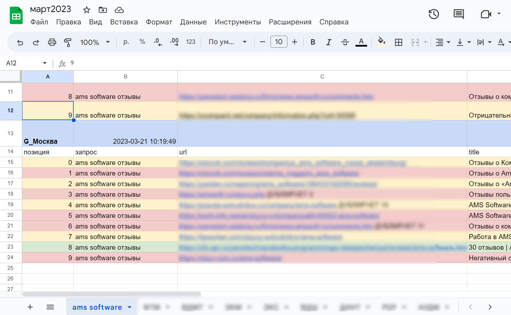Image resolution: width=511 pixels, height=315 pixels.
Task: Click cell 2023-03-21 10:19:49
Action: (126, 133)
